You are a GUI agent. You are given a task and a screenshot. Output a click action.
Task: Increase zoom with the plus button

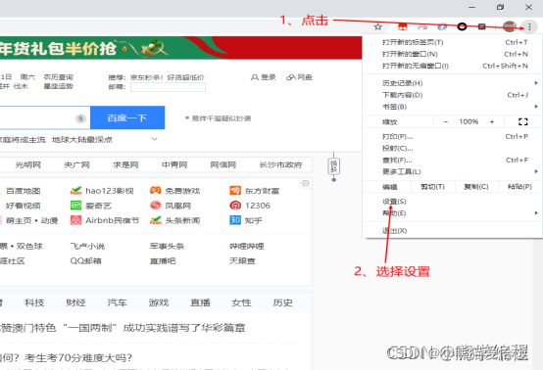[492, 121]
